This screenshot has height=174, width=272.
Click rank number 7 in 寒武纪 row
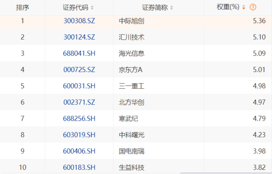tap(22, 119)
